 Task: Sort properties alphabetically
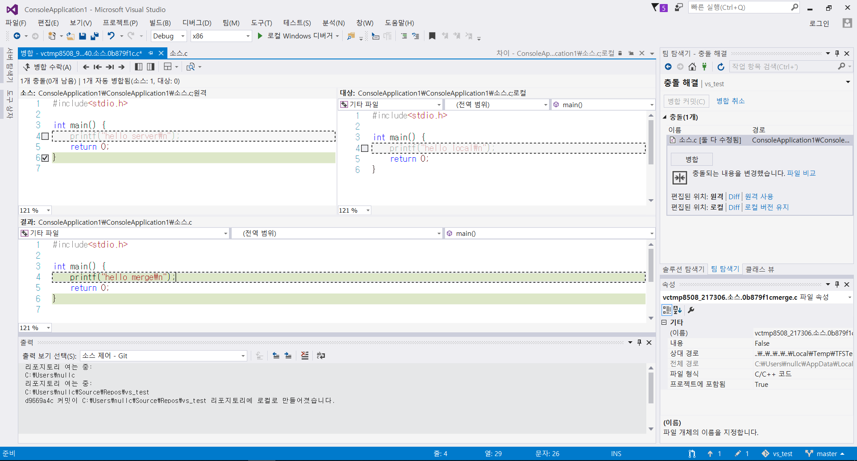(x=678, y=310)
